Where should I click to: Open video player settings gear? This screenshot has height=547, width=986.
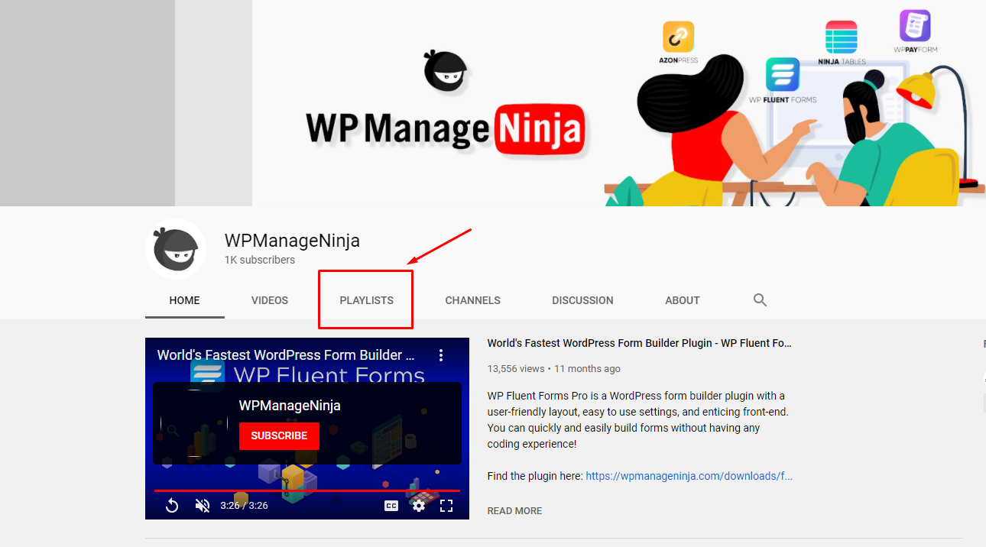pyautogui.click(x=418, y=506)
